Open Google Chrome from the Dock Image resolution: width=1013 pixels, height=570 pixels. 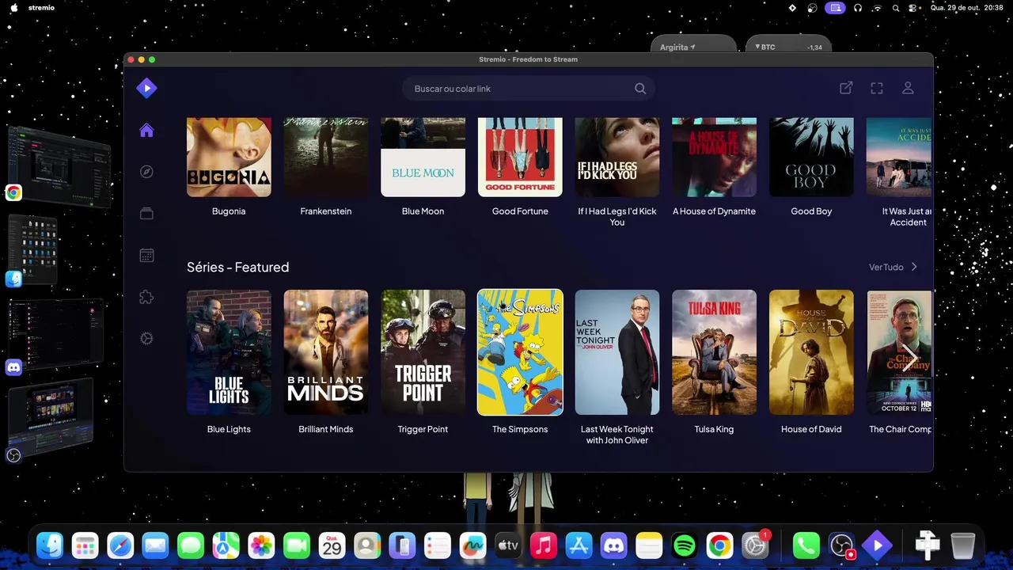(x=719, y=545)
